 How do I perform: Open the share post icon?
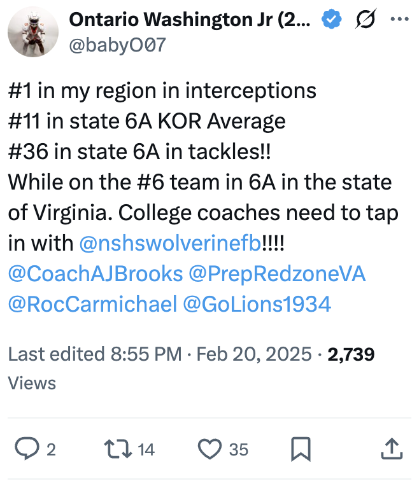(392, 450)
